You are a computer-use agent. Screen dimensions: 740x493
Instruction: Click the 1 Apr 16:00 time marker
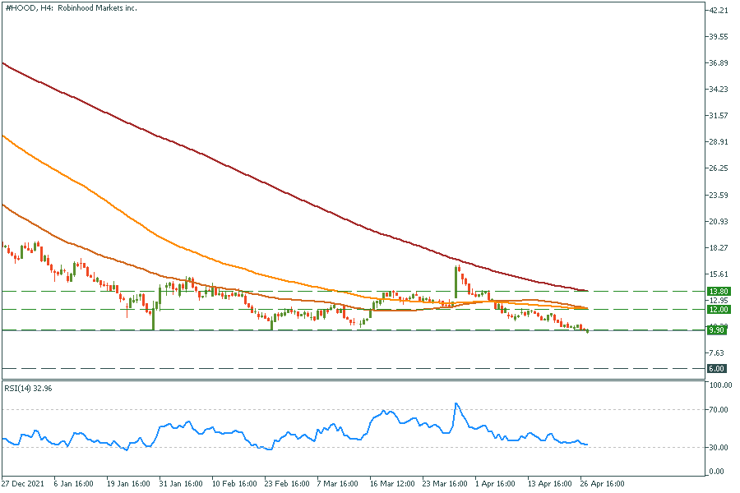(497, 484)
